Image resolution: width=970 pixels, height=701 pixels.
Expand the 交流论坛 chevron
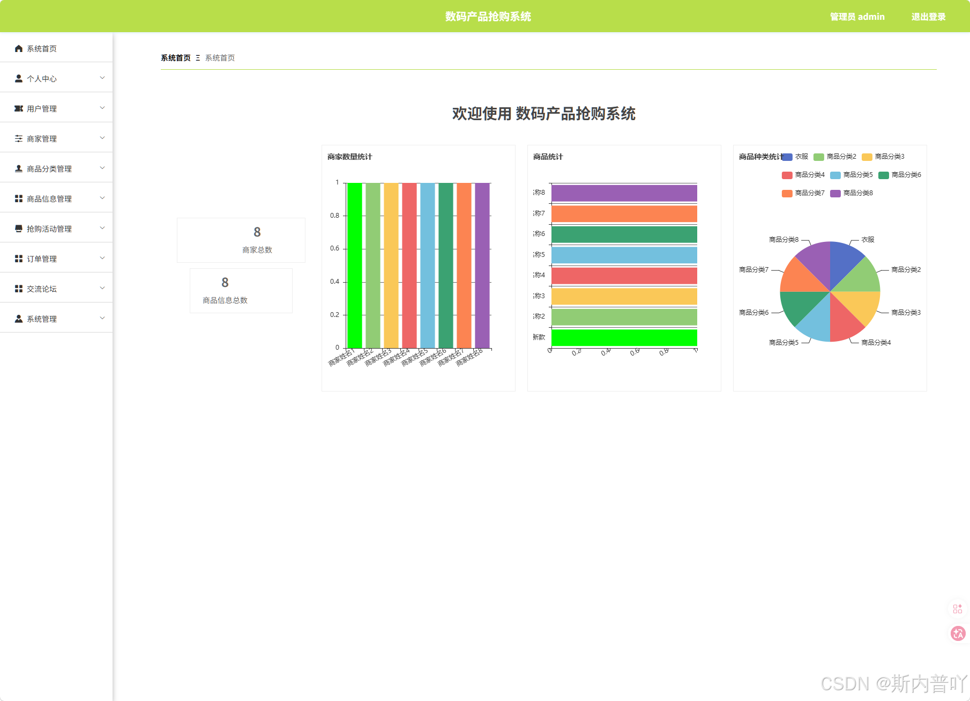pyautogui.click(x=102, y=289)
